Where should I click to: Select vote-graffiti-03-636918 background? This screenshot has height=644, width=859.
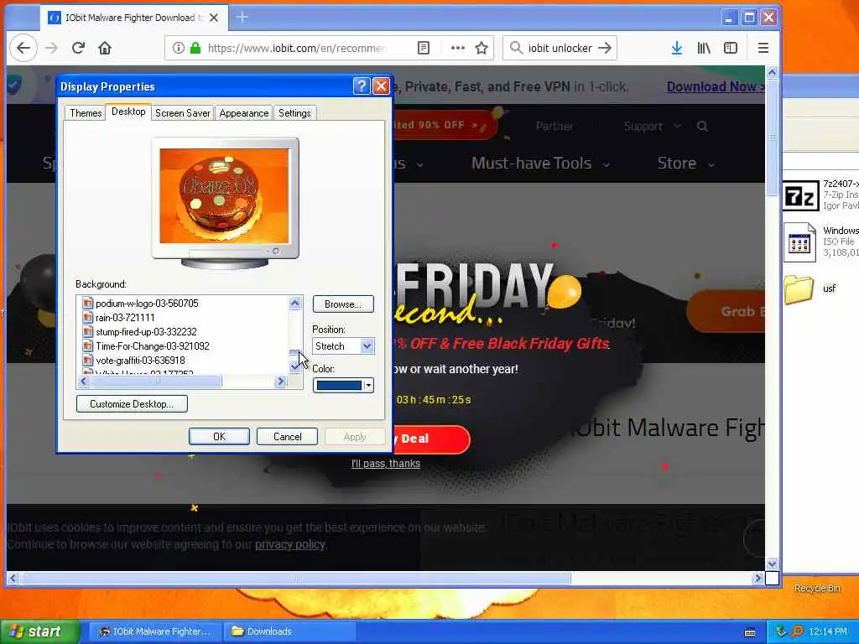pyautogui.click(x=140, y=361)
